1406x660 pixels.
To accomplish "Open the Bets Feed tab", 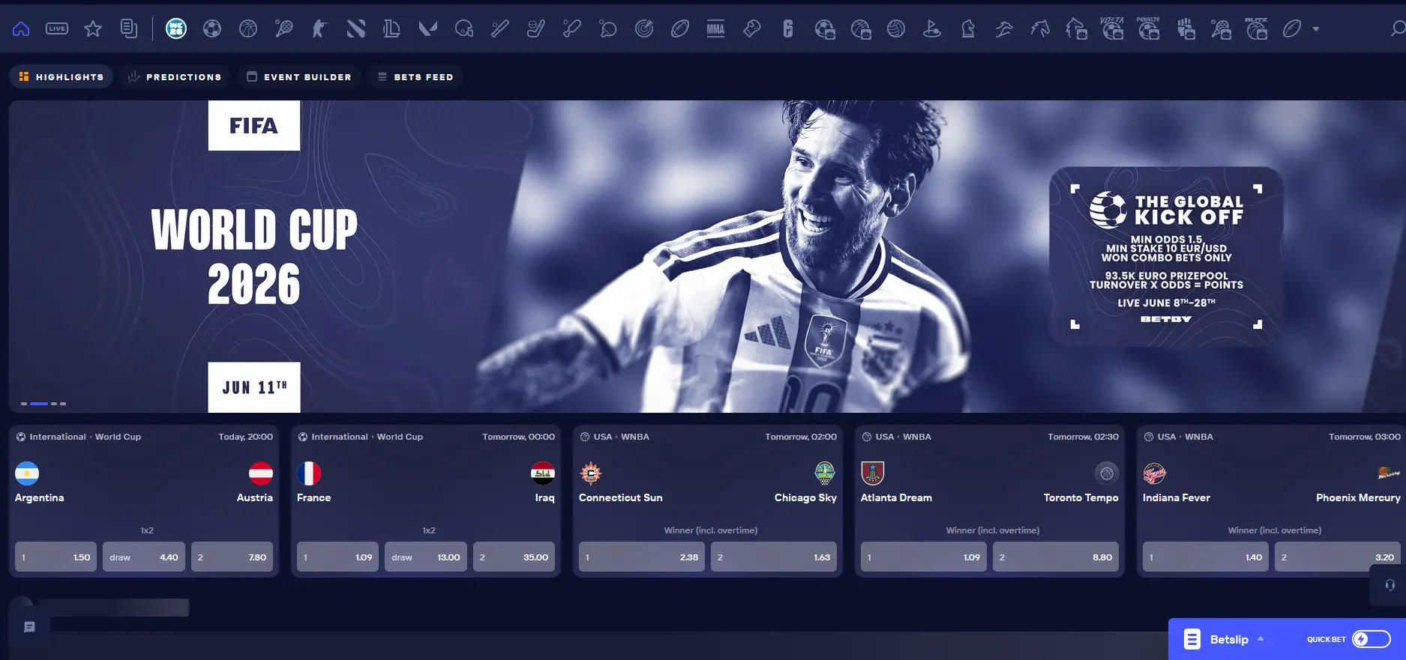I will pos(415,76).
